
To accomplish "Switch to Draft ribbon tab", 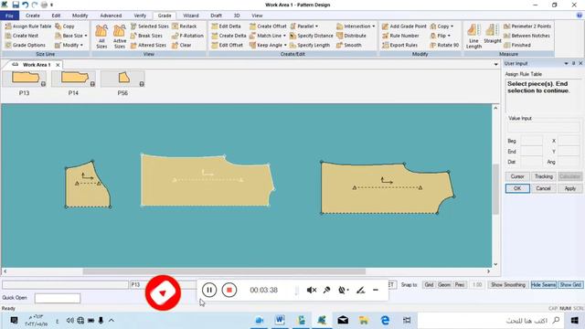I will 216,16.
